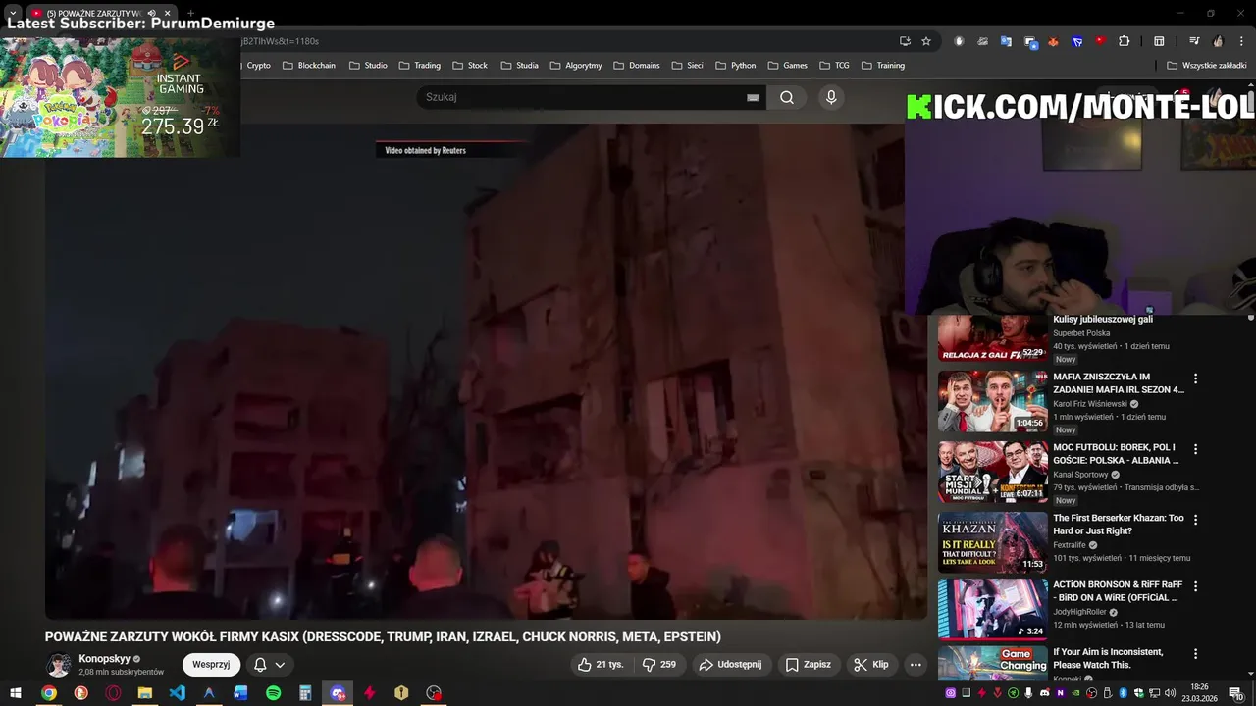Open more actions three-dot button under video
The height and width of the screenshot is (706, 1256).
(916, 664)
